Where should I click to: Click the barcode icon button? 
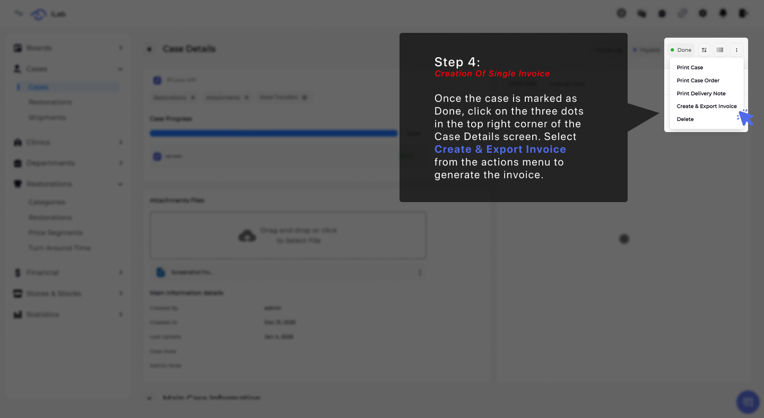click(720, 50)
